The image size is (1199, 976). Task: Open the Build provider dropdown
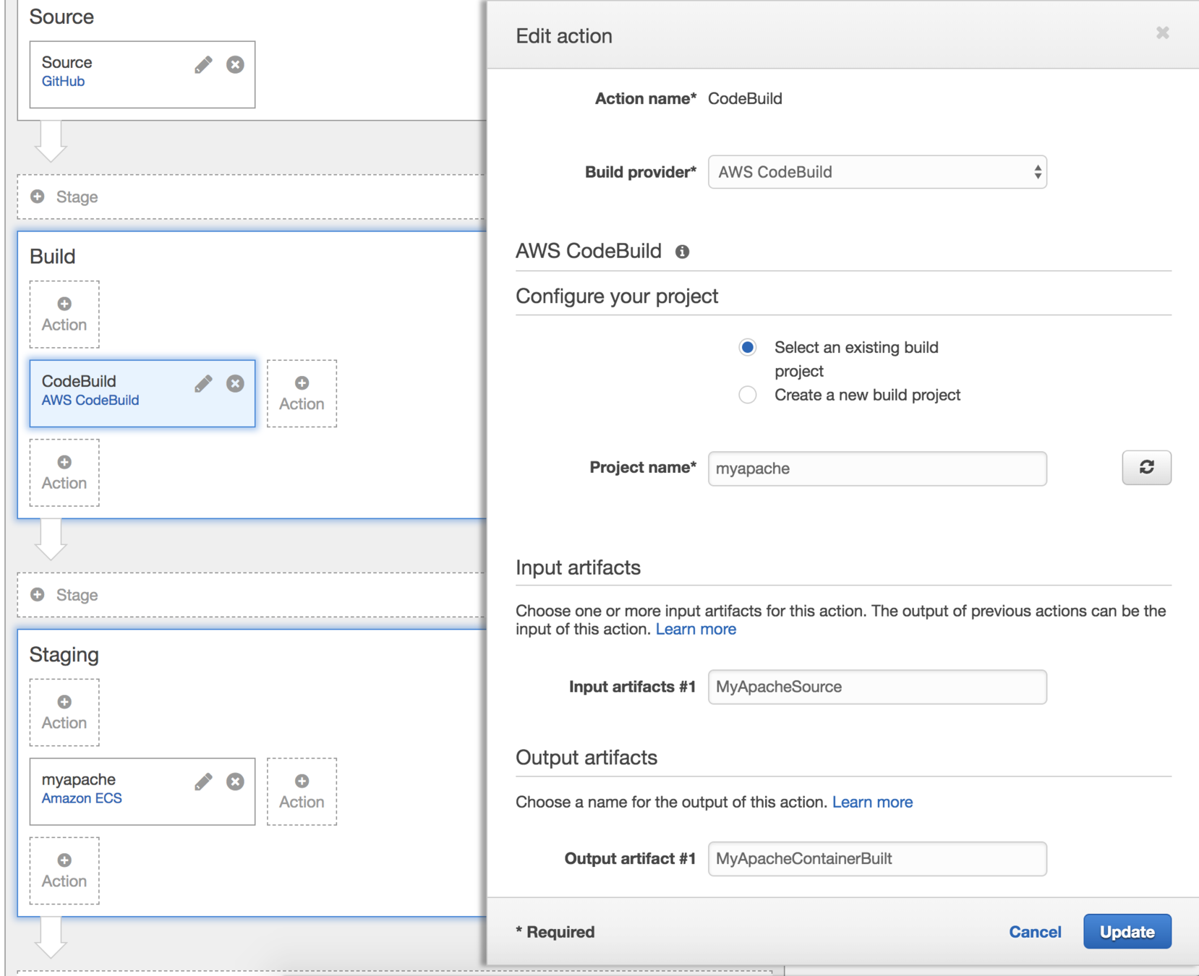[877, 172]
